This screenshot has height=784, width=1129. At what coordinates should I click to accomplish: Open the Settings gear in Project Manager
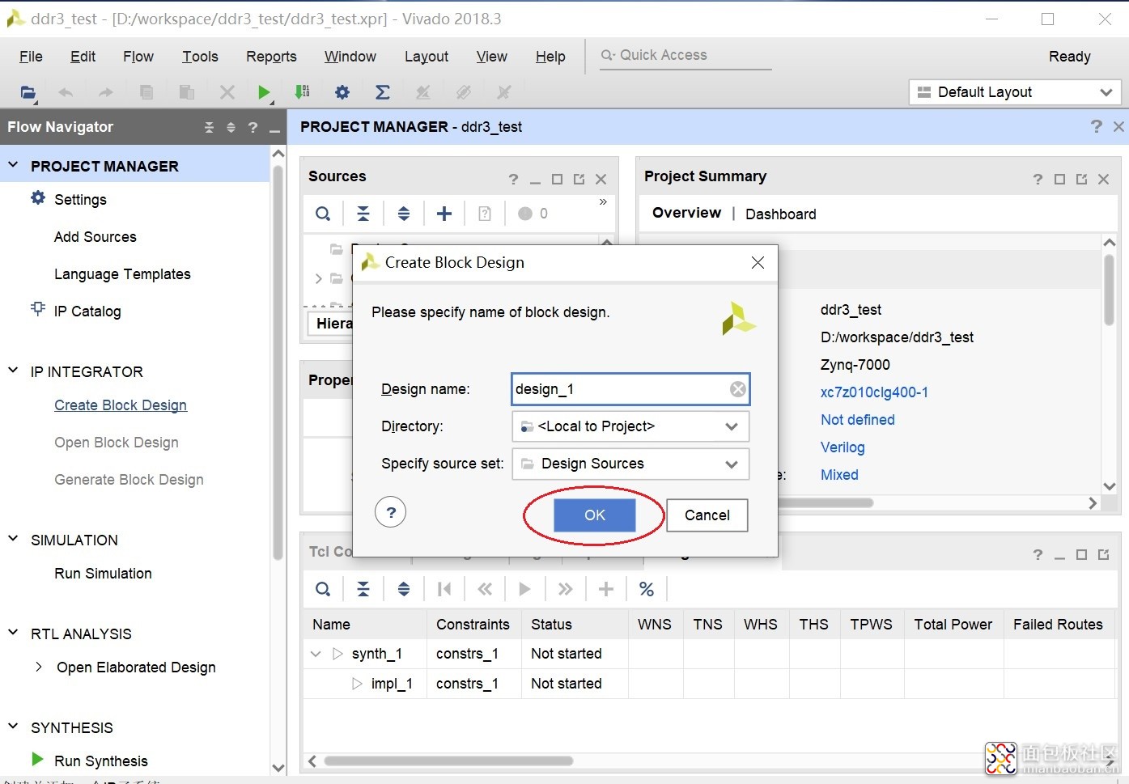click(38, 197)
